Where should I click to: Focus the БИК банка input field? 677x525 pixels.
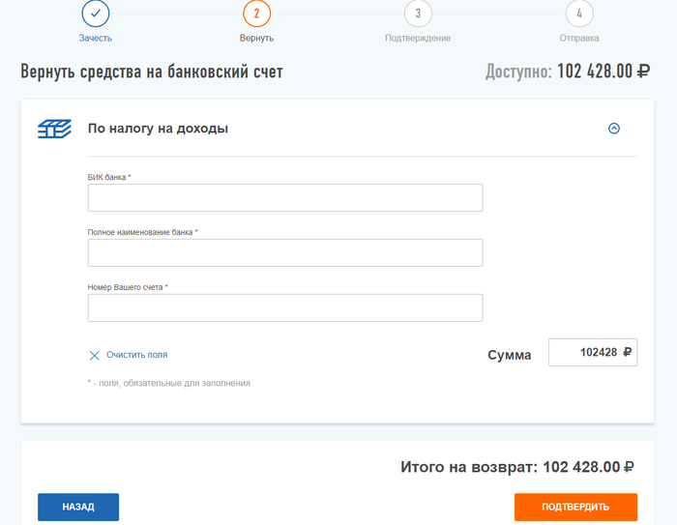click(284, 197)
